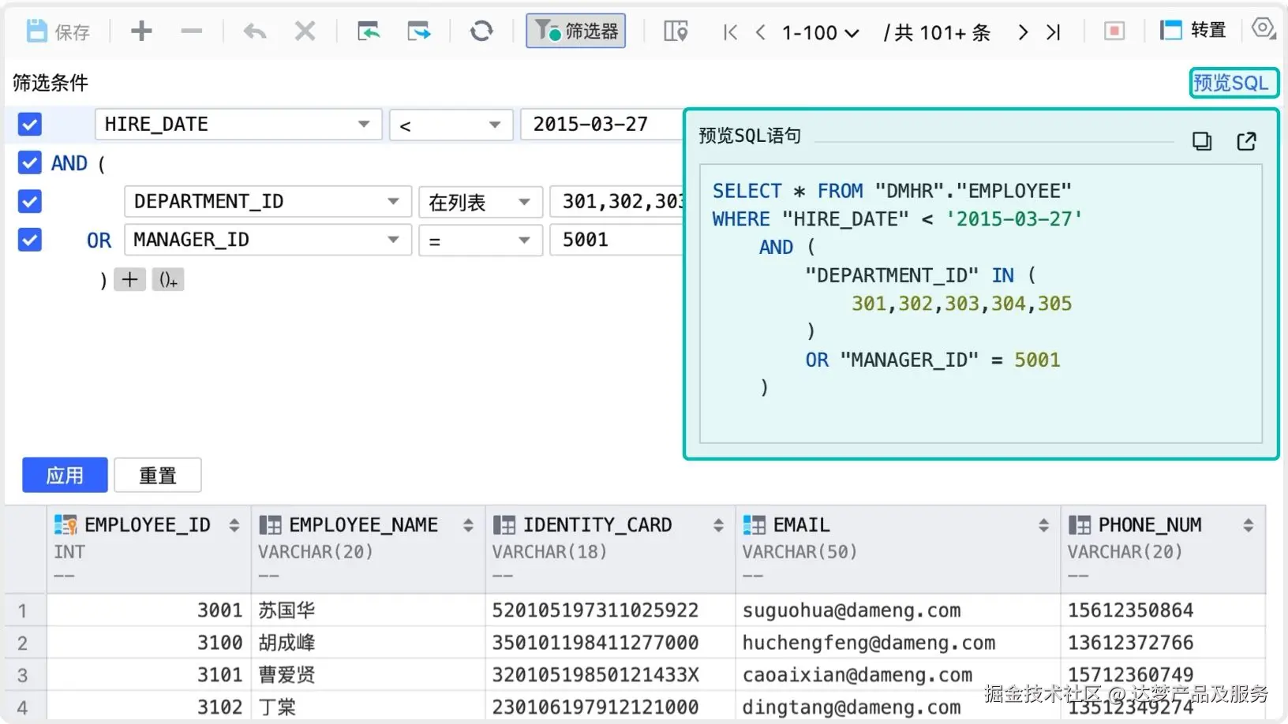Open the 在列表 operator dropdown

480,202
